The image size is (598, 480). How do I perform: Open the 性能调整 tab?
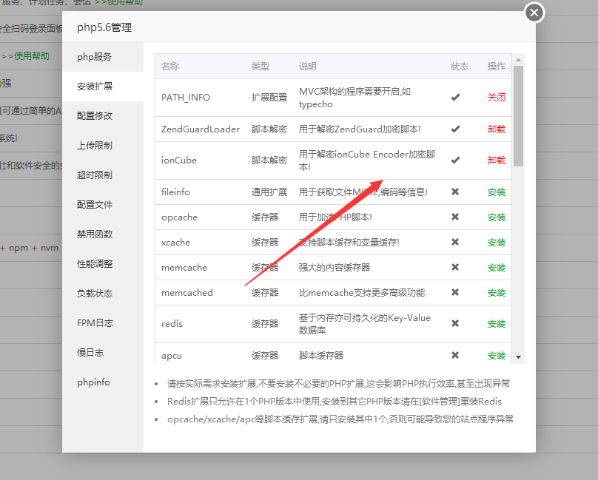(x=95, y=263)
